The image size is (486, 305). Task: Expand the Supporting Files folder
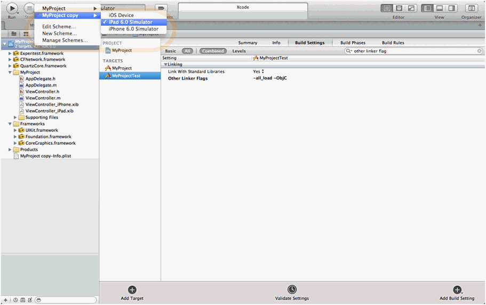[x=15, y=118]
